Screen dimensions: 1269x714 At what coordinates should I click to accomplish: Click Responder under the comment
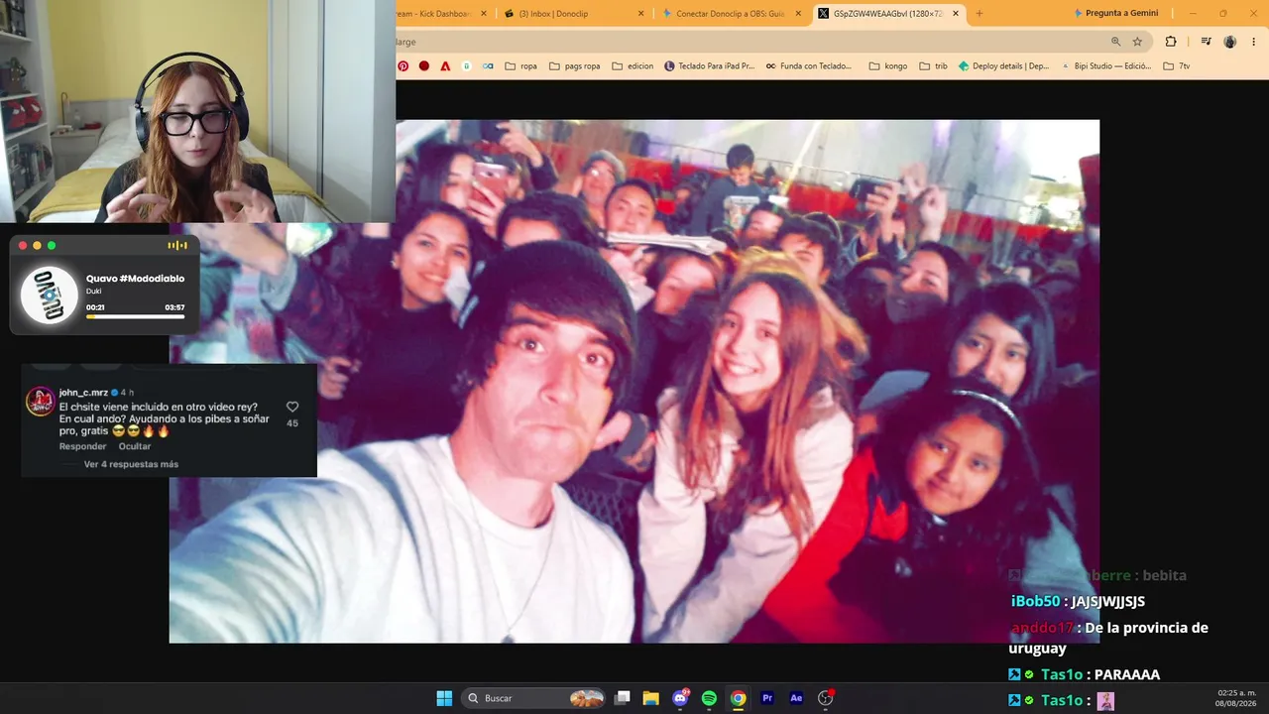coord(82,446)
